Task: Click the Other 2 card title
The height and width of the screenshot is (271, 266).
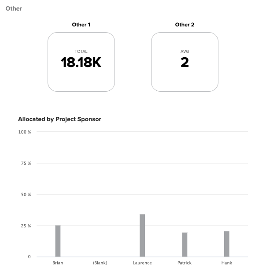Action: 185,25
